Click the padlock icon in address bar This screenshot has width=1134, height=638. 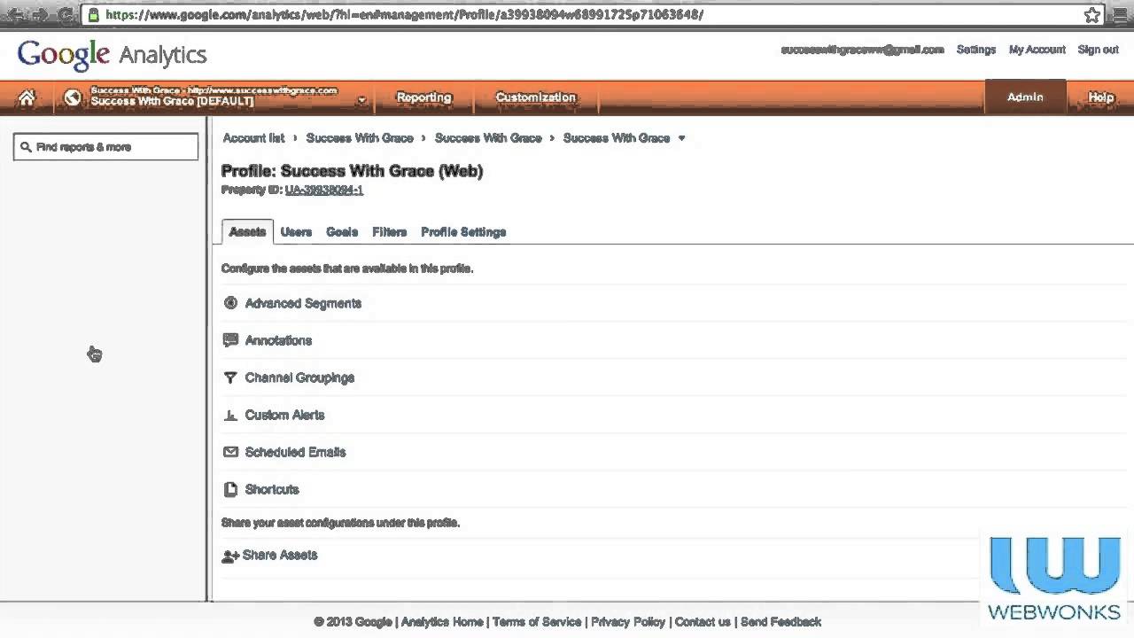94,15
